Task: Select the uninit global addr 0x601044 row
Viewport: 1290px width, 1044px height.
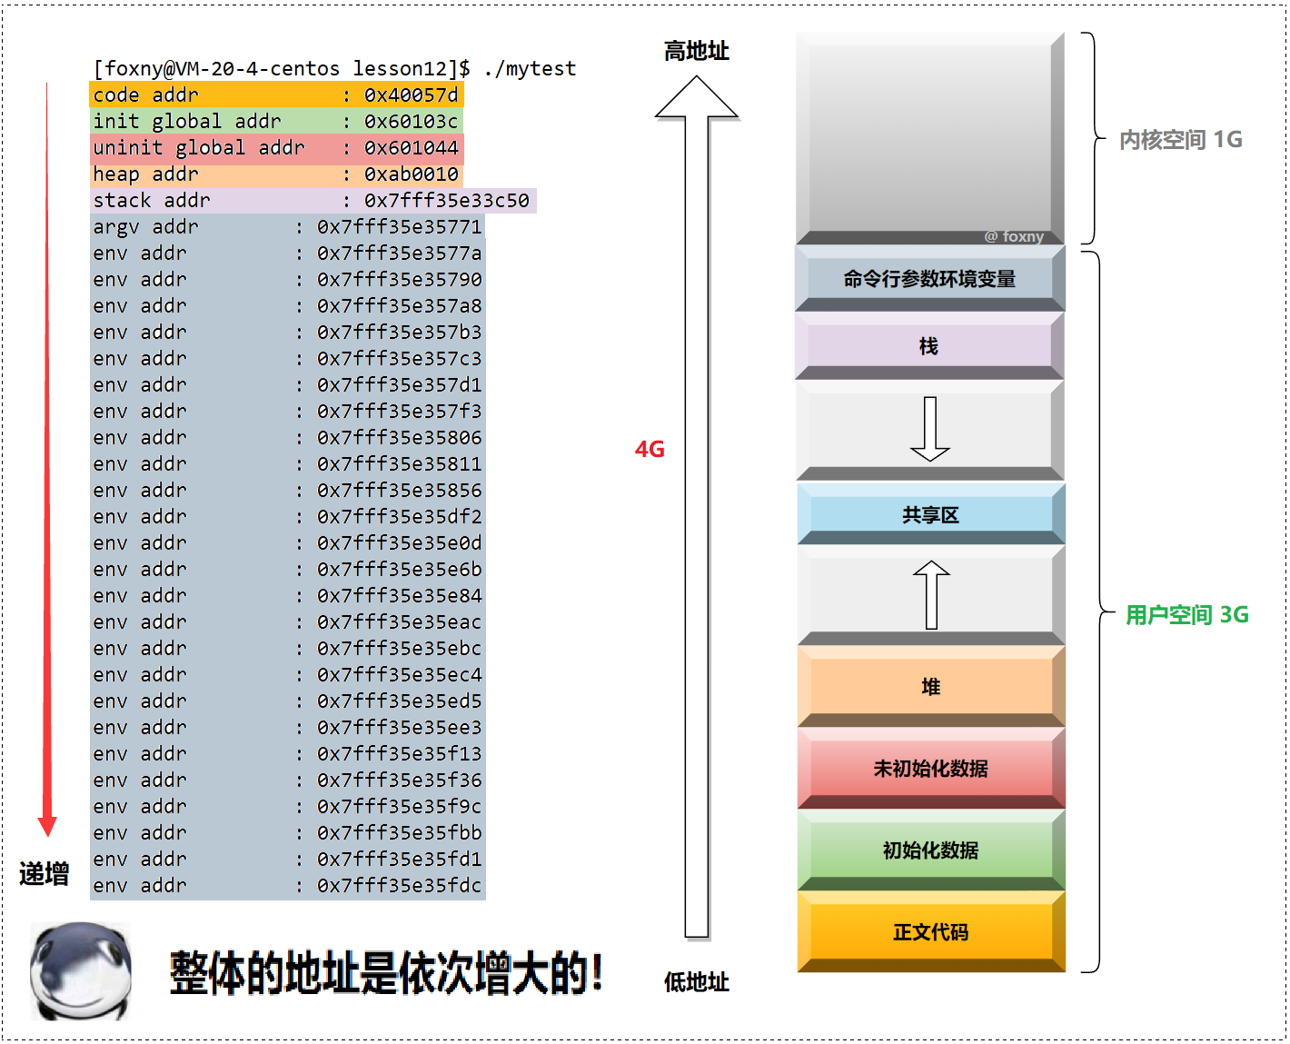Action: coord(276,147)
